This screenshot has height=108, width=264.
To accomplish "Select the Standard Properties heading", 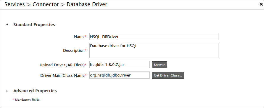I will [x=34, y=25].
